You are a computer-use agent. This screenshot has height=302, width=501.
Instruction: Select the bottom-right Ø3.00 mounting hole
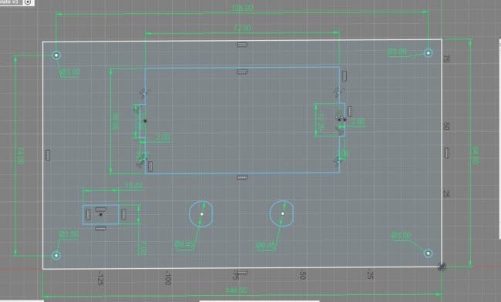tap(428, 253)
